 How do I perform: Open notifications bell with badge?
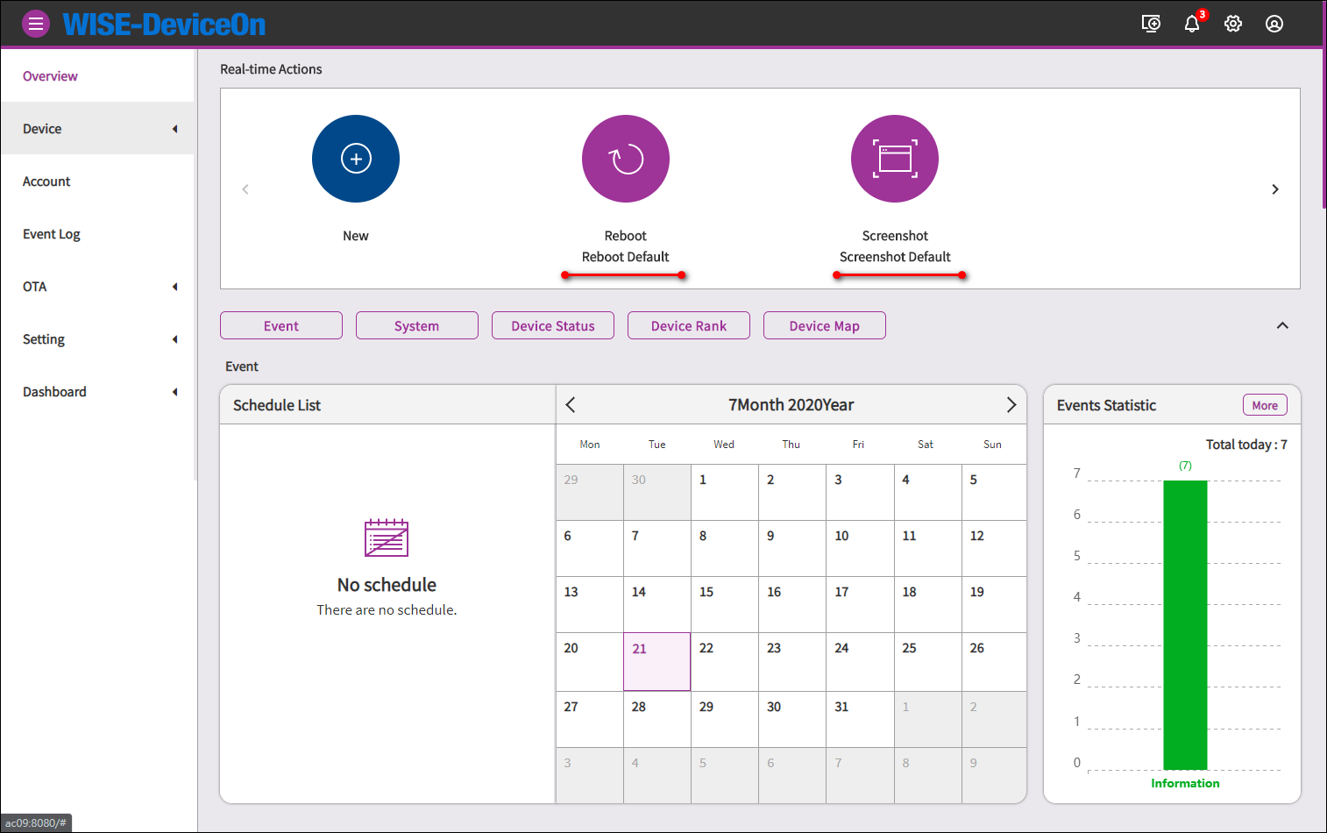[1192, 24]
